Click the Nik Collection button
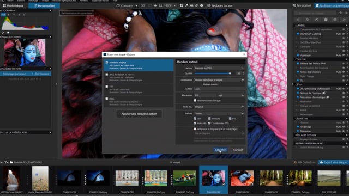Viewport: 349px width, 196px height. [x=305, y=162]
